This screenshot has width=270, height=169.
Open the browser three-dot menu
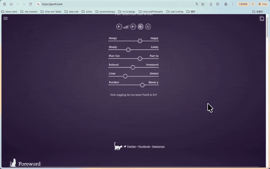[233, 4]
